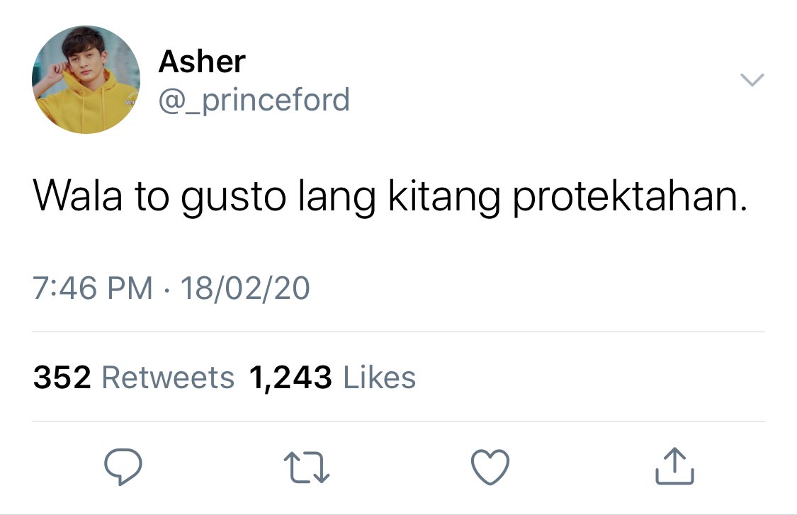Image resolution: width=797 pixels, height=515 pixels.
Task: View who liked via 1,243 Likes
Action: (x=332, y=378)
